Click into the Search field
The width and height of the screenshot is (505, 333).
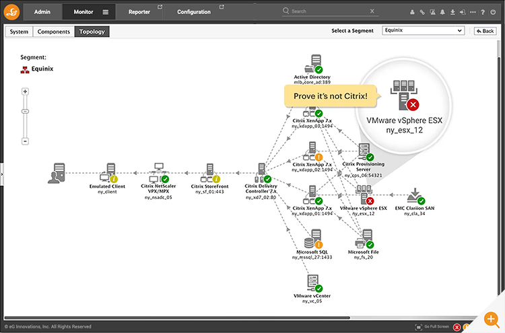click(329, 11)
